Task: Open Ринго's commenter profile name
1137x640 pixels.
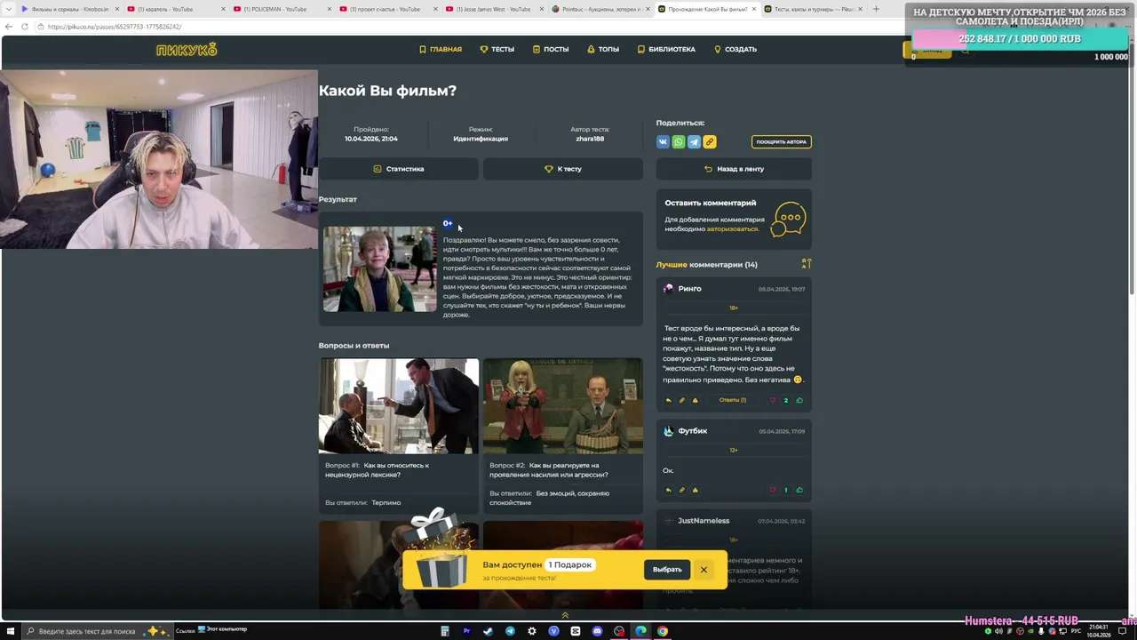Action: (689, 289)
